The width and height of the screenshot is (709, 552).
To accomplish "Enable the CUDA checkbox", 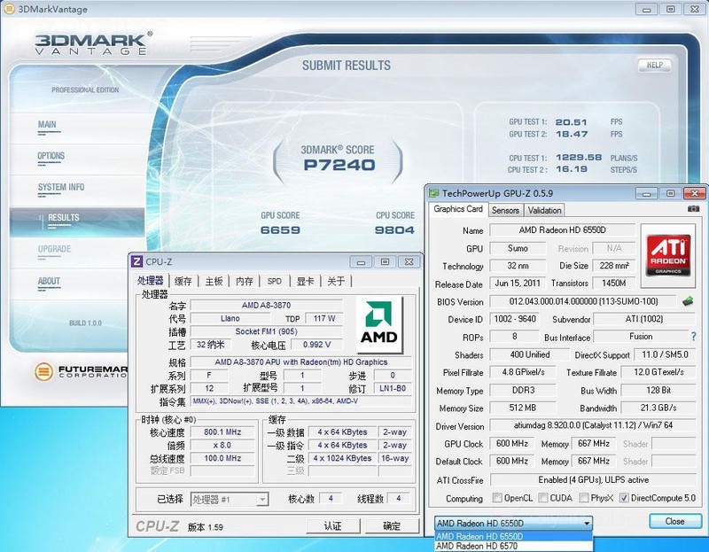I will coord(542,498).
